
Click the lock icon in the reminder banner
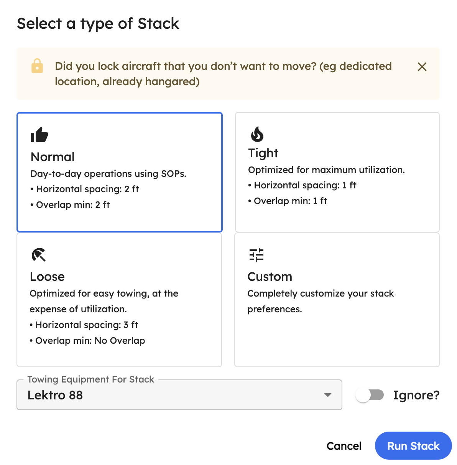[x=37, y=66]
